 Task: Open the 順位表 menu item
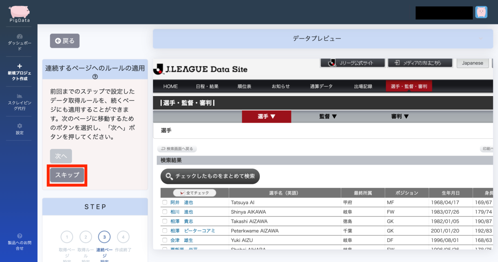point(244,86)
